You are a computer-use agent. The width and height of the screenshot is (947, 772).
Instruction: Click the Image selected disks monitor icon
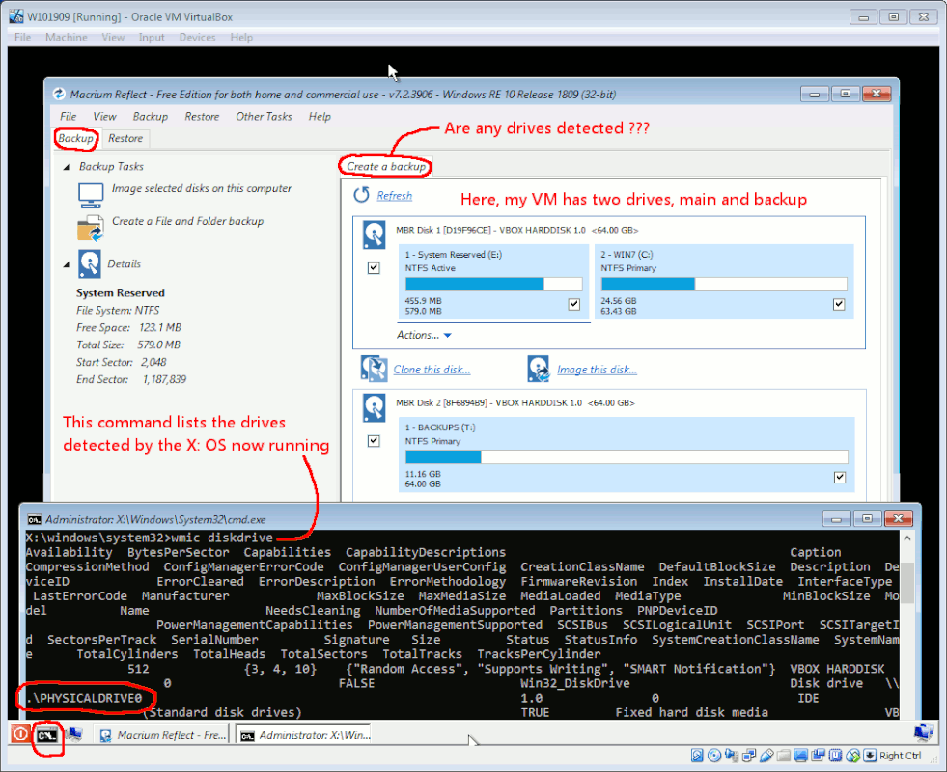click(91, 195)
